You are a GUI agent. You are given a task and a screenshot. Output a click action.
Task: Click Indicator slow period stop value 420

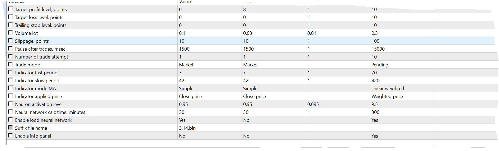click(375, 81)
